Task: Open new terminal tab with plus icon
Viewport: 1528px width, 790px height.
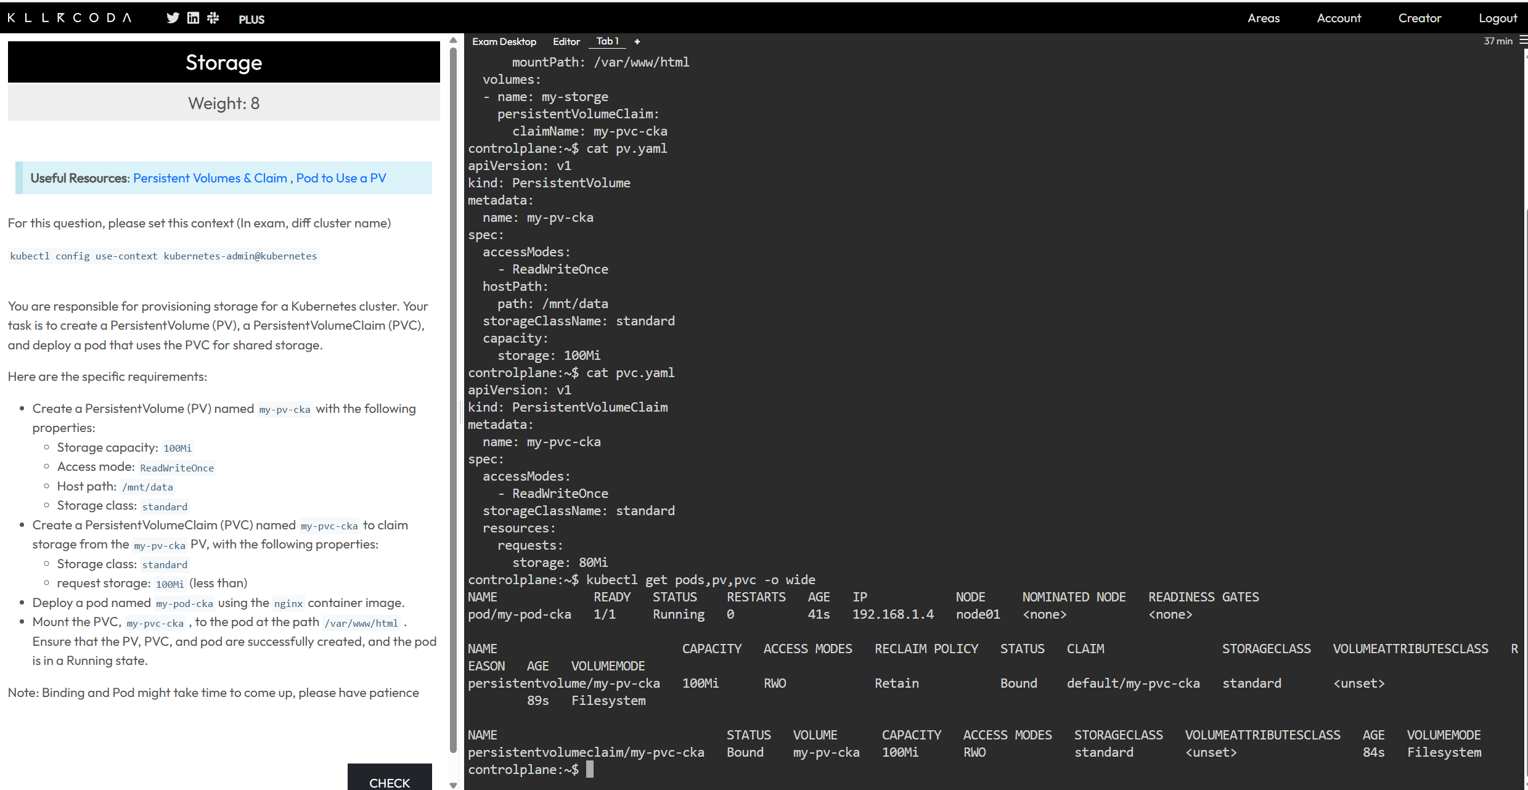Action: click(637, 41)
